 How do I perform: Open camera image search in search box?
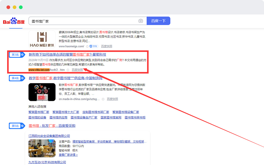tap(141, 21)
